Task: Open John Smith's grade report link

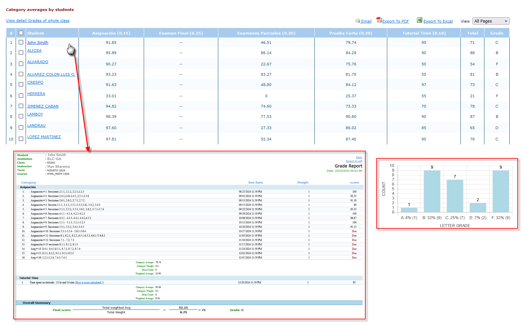Action: [x=38, y=42]
